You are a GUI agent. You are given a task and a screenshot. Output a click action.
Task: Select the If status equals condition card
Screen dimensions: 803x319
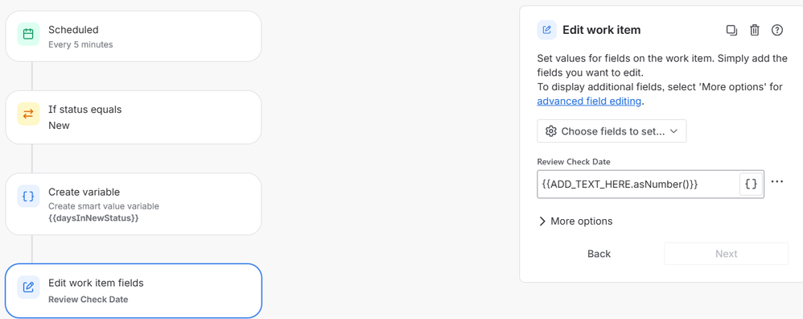pos(133,118)
